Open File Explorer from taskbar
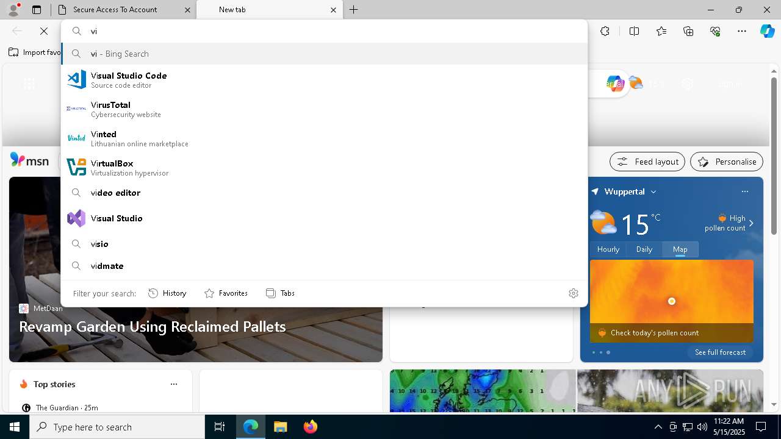Screen dimensions: 781x439 point(280,427)
